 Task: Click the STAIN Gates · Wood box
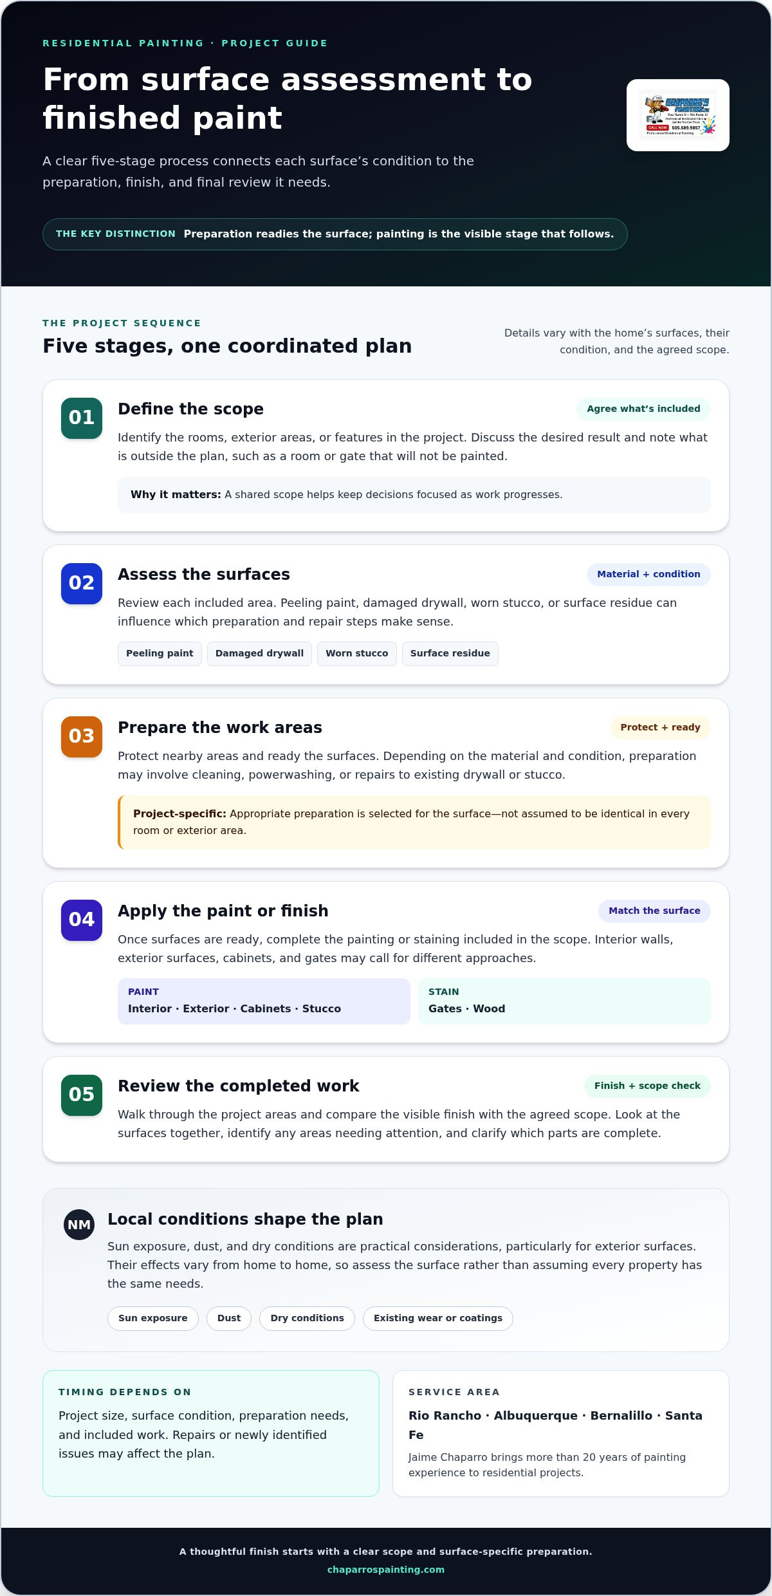tap(564, 1001)
